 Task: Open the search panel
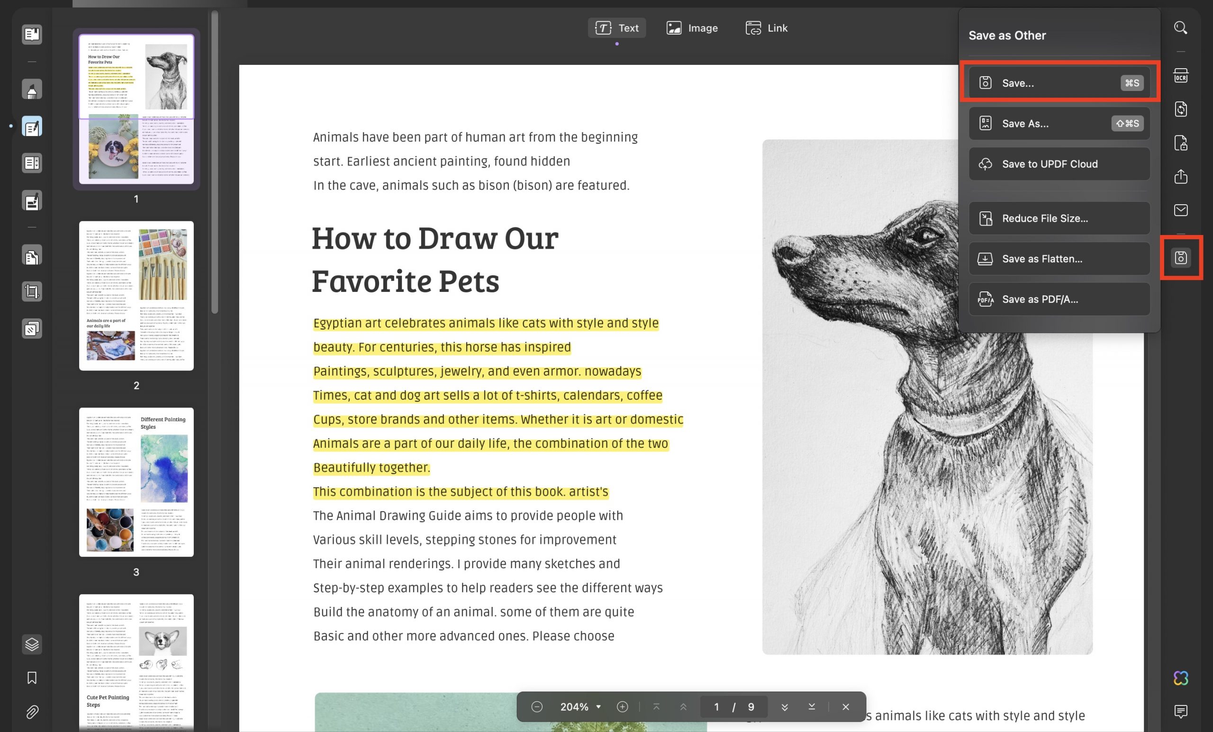[1180, 27]
